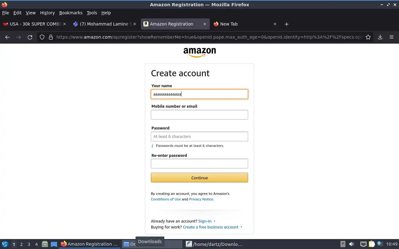Follow the Sign-In link
The image size is (399, 249).
[205, 221]
